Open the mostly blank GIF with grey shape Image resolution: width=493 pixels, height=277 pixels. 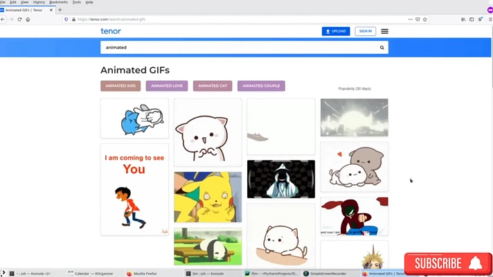click(280, 127)
